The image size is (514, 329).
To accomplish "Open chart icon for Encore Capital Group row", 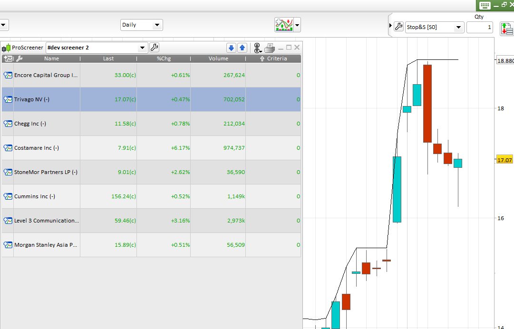I will pos(8,75).
